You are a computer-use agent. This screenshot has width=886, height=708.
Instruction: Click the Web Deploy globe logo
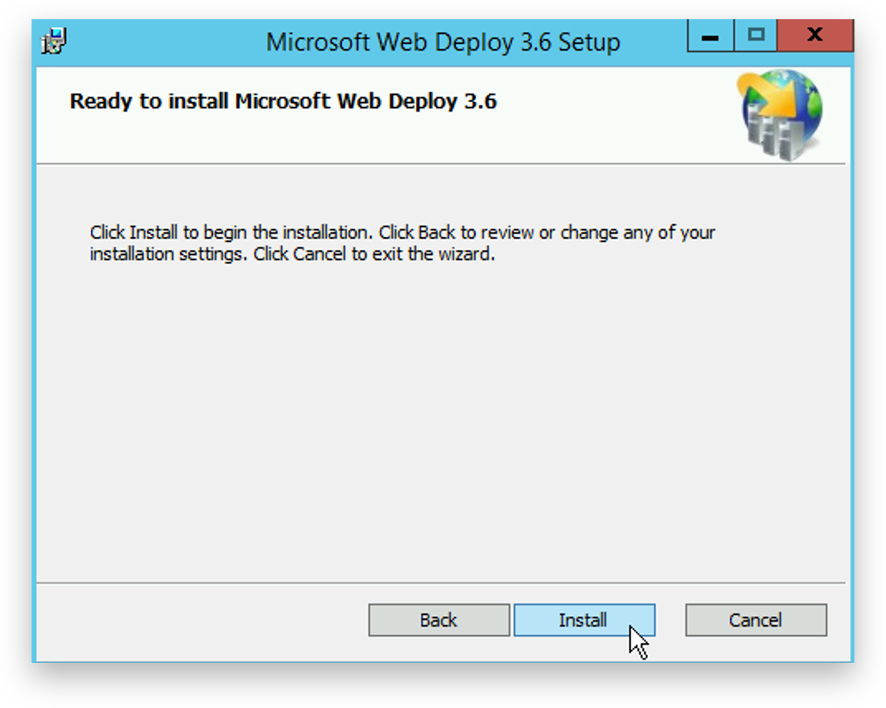coord(781,114)
